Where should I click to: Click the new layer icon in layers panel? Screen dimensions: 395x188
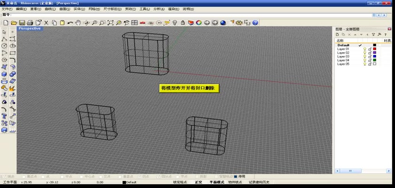[x=337, y=34]
